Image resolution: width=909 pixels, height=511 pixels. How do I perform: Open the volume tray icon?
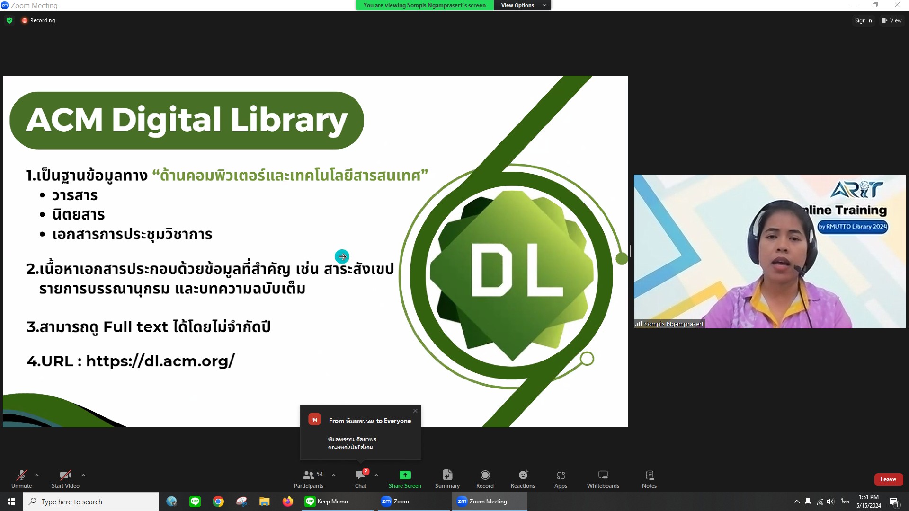(831, 502)
